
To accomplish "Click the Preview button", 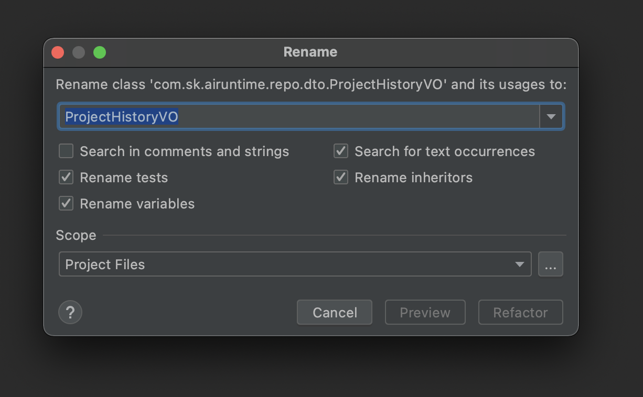I will point(425,313).
